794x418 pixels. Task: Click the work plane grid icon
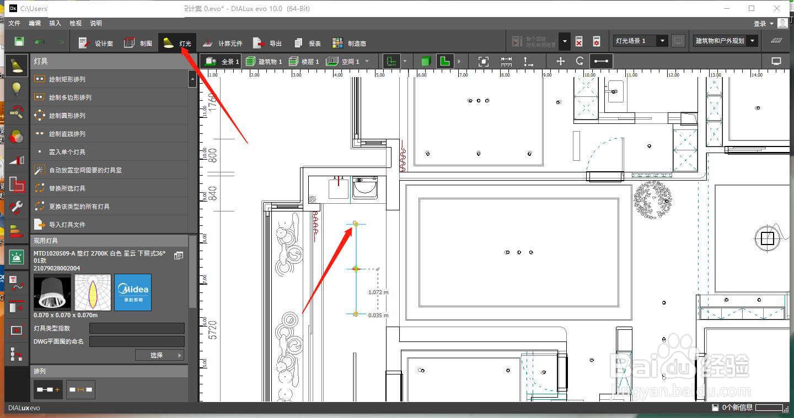pos(776,41)
